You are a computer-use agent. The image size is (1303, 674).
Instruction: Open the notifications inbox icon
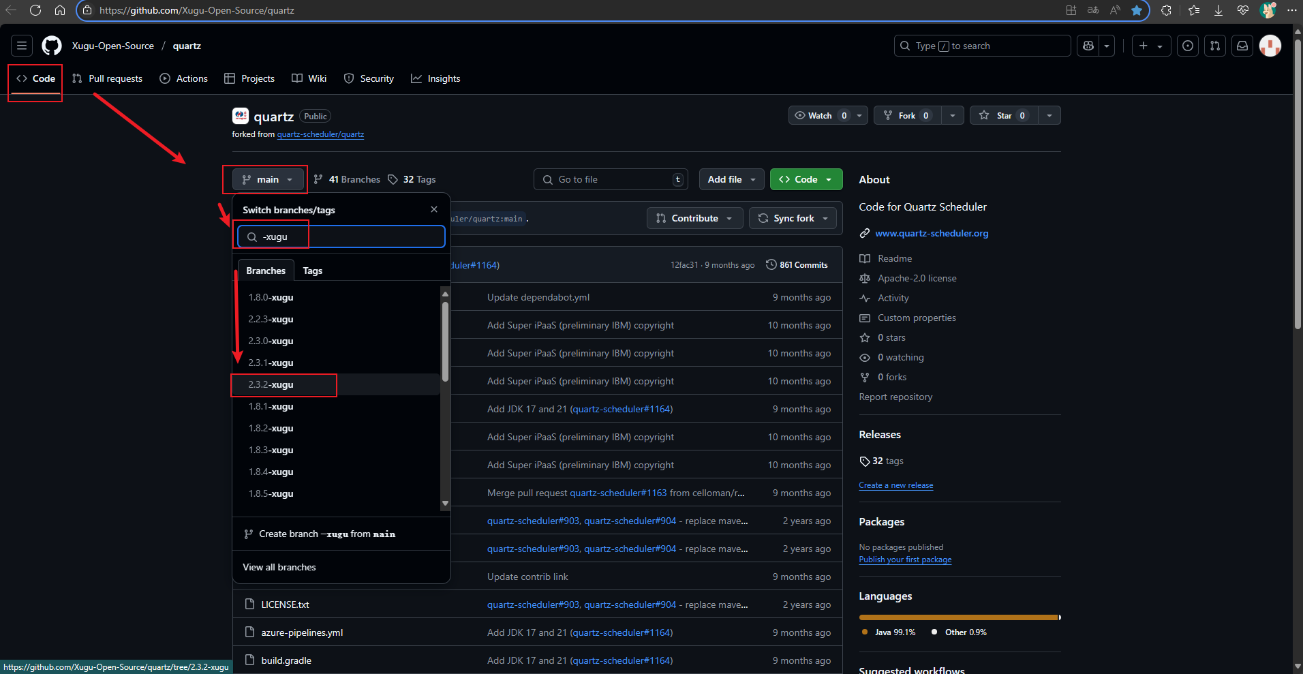[x=1242, y=46]
